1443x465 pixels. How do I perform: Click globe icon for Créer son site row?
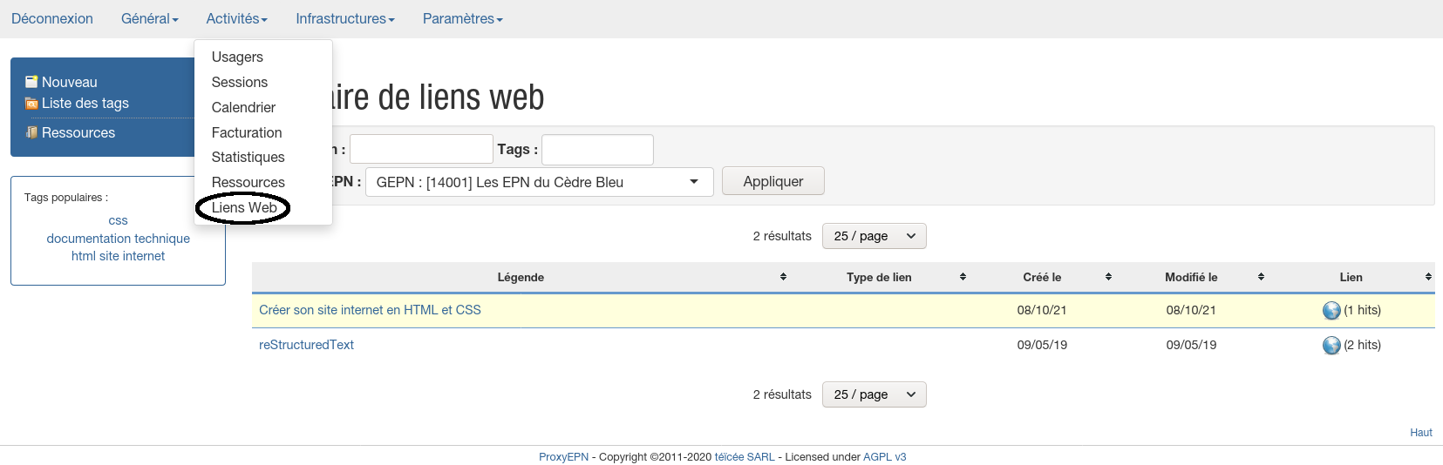[x=1331, y=311]
